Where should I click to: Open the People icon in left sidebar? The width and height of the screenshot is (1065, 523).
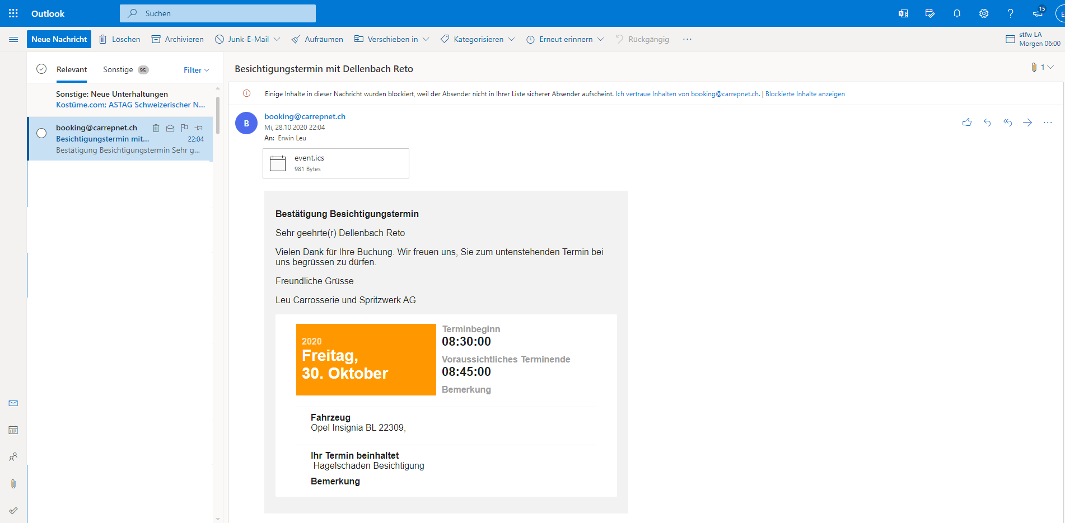click(x=13, y=457)
